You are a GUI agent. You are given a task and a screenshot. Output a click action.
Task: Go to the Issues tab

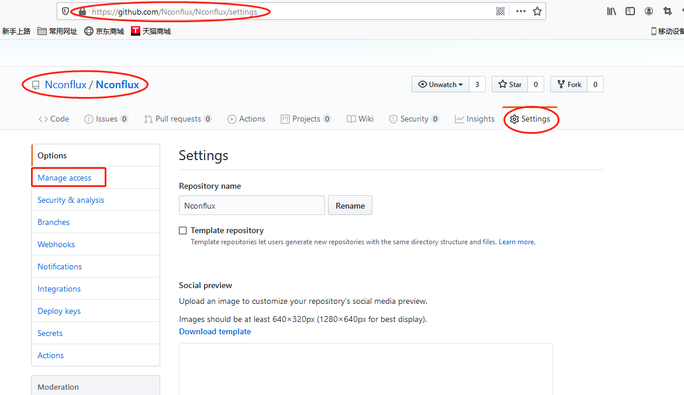click(x=106, y=119)
